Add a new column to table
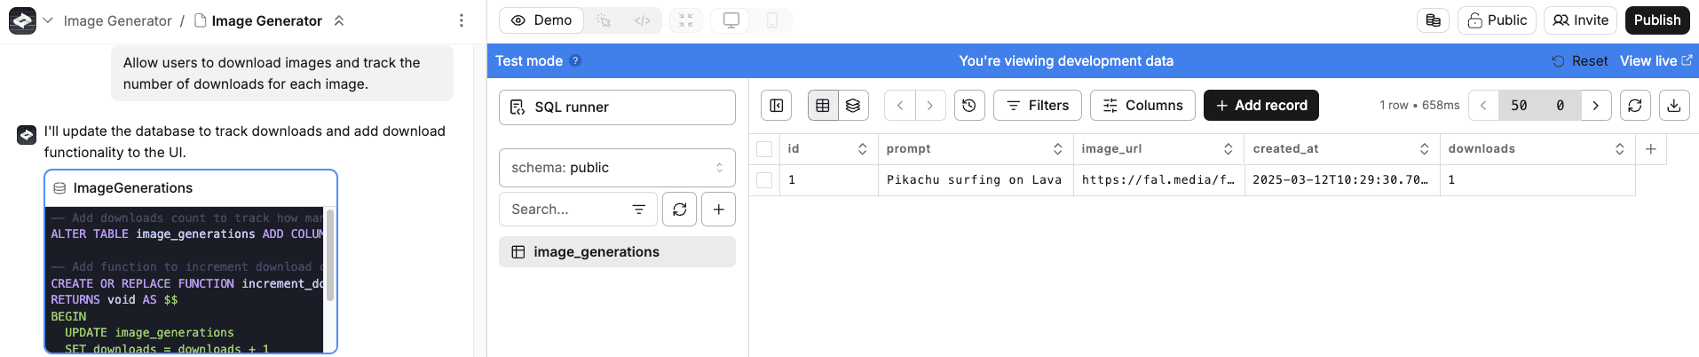 click(x=1651, y=149)
